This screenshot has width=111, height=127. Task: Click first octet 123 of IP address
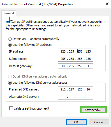[63, 51]
